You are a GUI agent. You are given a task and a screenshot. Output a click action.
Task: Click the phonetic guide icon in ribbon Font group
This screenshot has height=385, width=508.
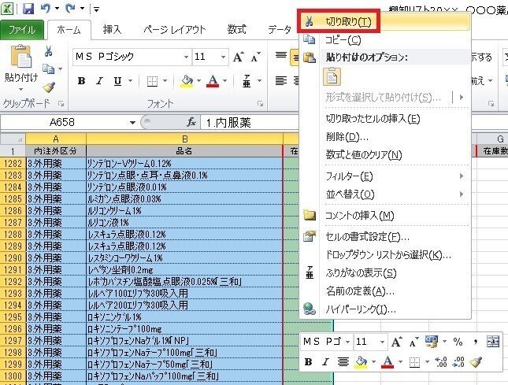tap(247, 81)
